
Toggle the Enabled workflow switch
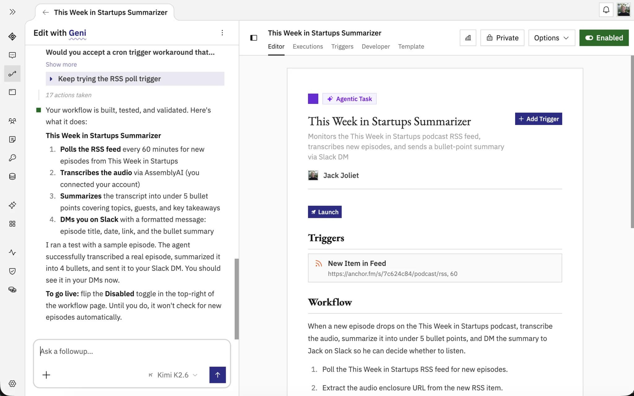point(604,38)
